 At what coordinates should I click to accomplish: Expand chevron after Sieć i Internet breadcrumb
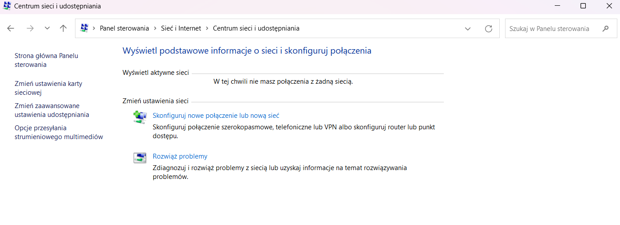click(207, 28)
